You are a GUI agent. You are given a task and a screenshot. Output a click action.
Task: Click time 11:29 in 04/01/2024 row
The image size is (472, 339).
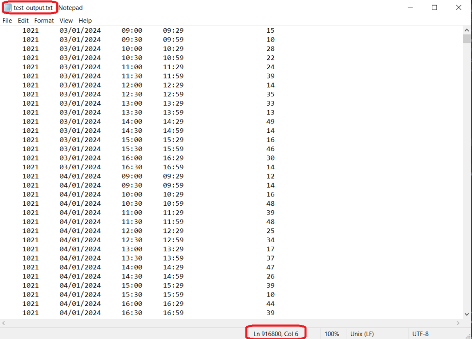(x=173, y=213)
